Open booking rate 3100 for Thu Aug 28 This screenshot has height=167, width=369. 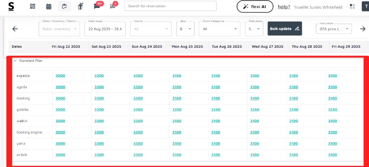click(293, 99)
